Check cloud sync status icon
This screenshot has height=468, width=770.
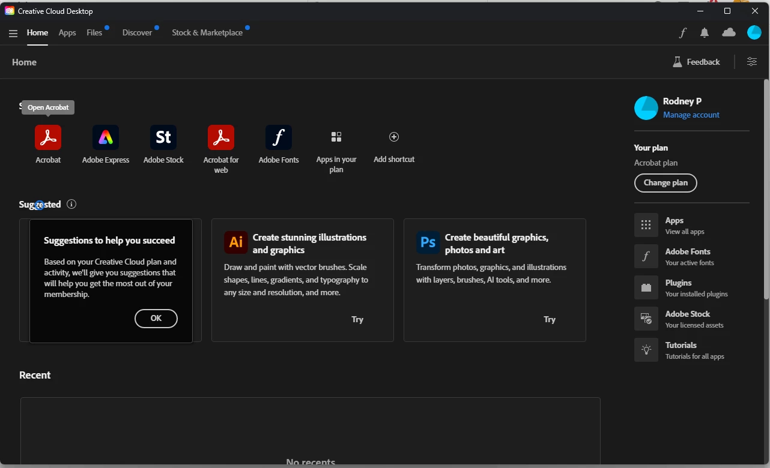pos(729,32)
